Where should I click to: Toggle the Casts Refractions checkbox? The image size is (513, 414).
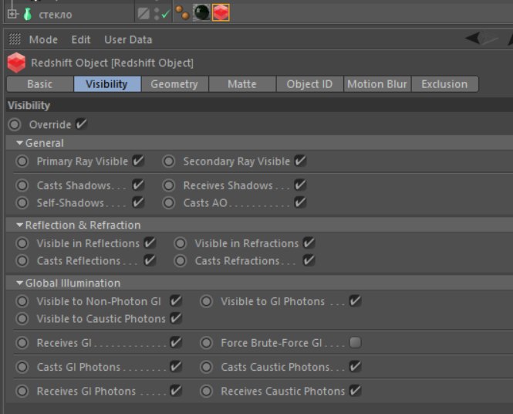309,260
